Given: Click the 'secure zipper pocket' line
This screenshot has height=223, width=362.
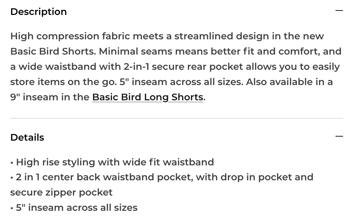Looking at the screenshot, I should point(61,192).
